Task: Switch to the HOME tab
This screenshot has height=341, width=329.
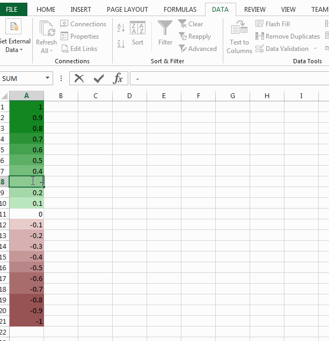Action: (46, 10)
